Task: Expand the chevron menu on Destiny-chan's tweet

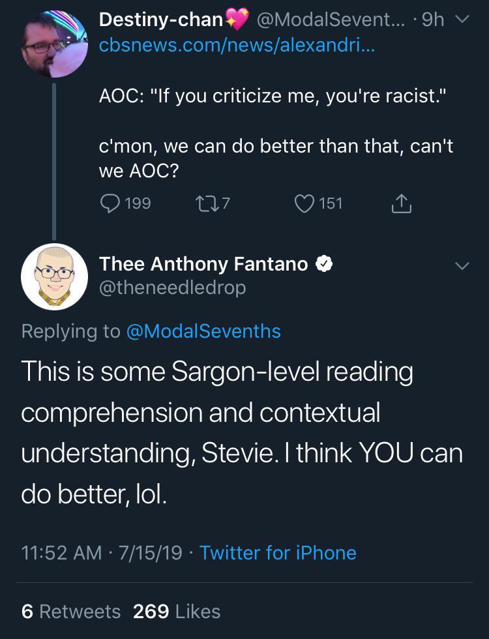Action: (462, 20)
